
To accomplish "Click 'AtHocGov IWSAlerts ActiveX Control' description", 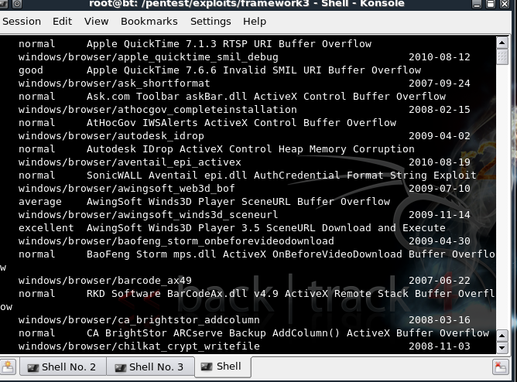I will tap(241, 123).
